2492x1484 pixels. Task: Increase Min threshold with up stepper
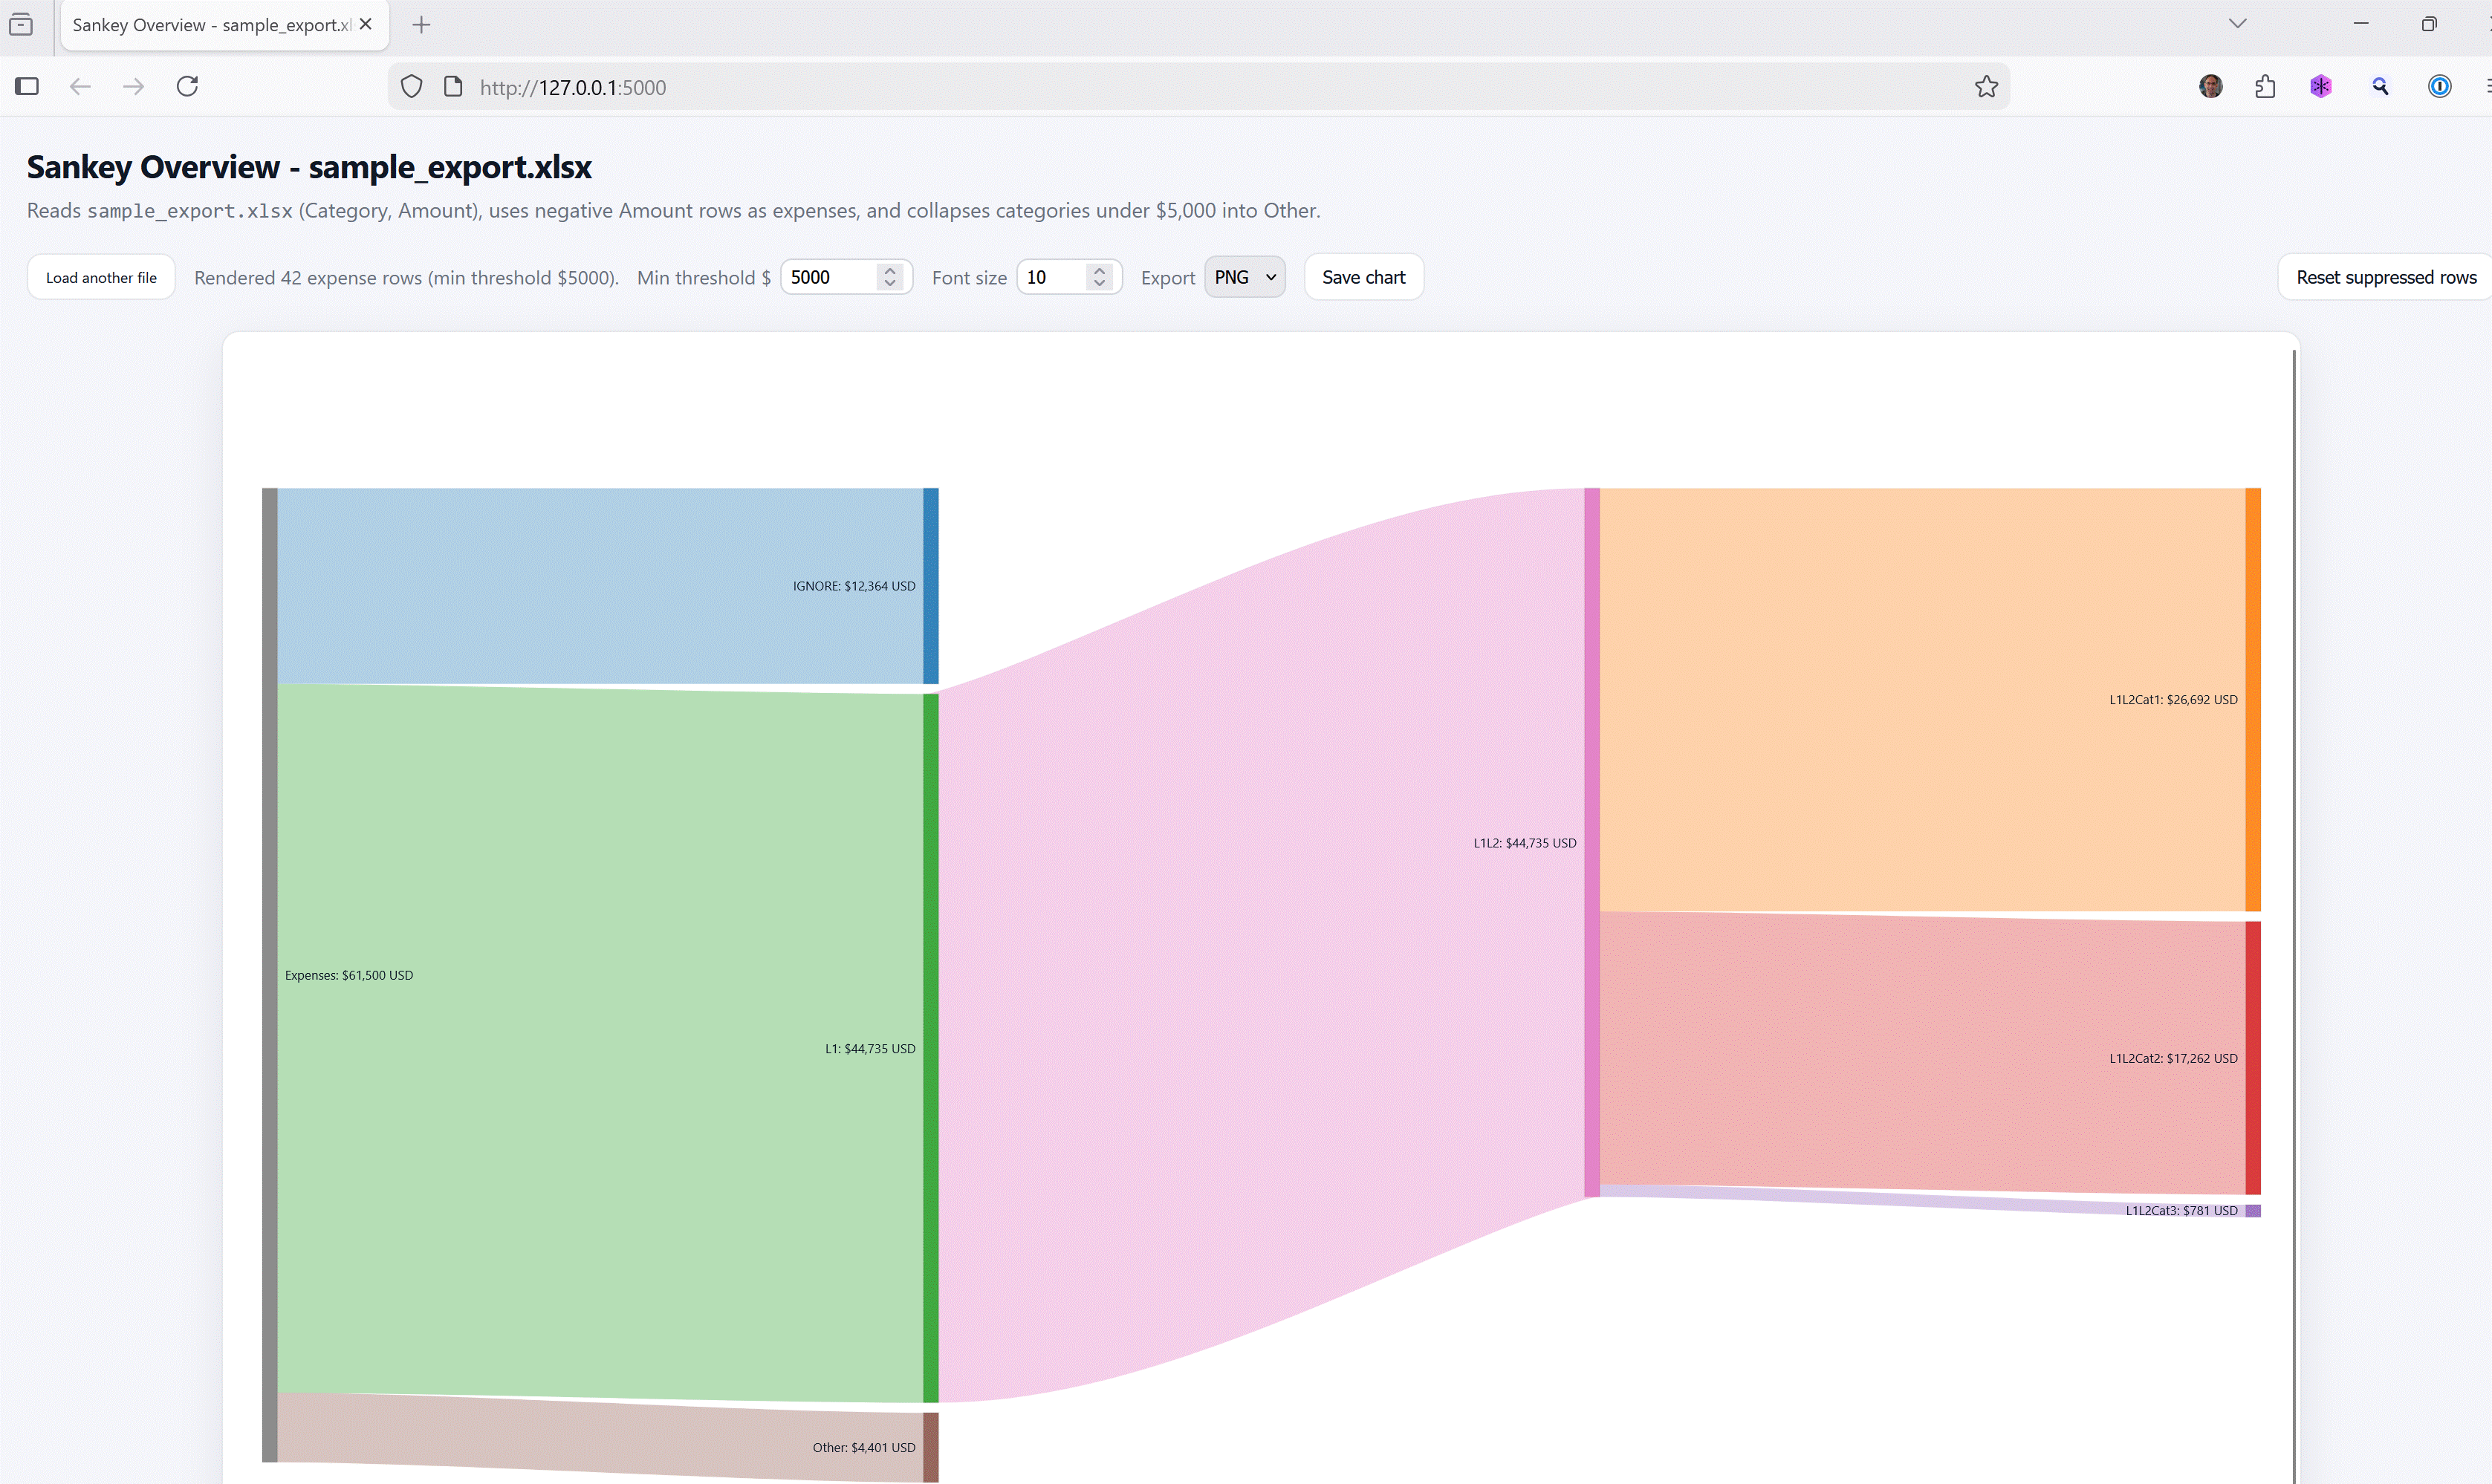[x=889, y=270]
